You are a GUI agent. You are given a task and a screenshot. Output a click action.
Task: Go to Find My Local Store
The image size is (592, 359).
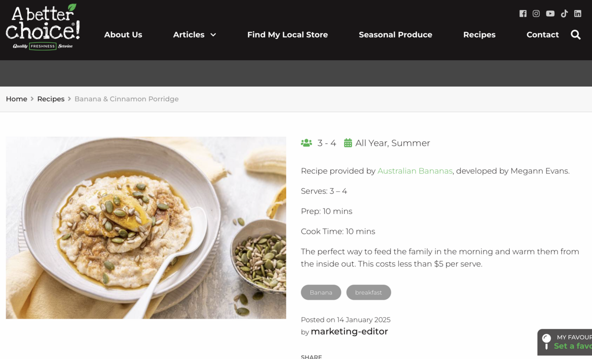coord(287,35)
